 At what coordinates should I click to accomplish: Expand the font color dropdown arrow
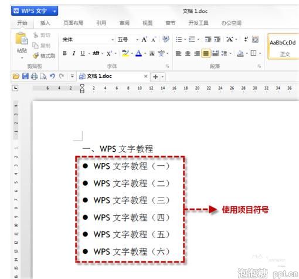[145, 53]
